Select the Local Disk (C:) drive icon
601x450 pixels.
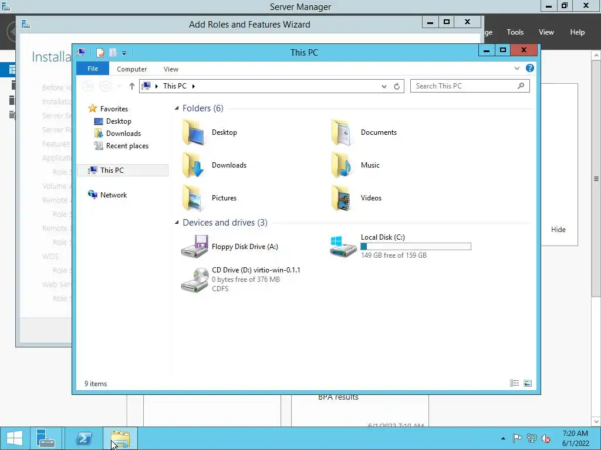tap(343, 247)
